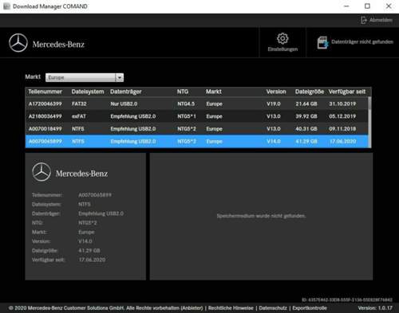Select row with part number A0070018499

(196, 129)
